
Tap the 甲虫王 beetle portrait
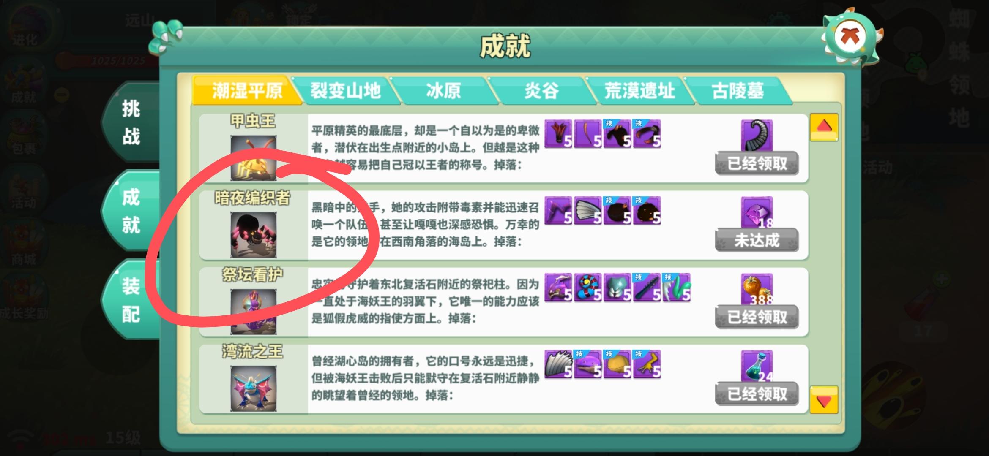253,158
